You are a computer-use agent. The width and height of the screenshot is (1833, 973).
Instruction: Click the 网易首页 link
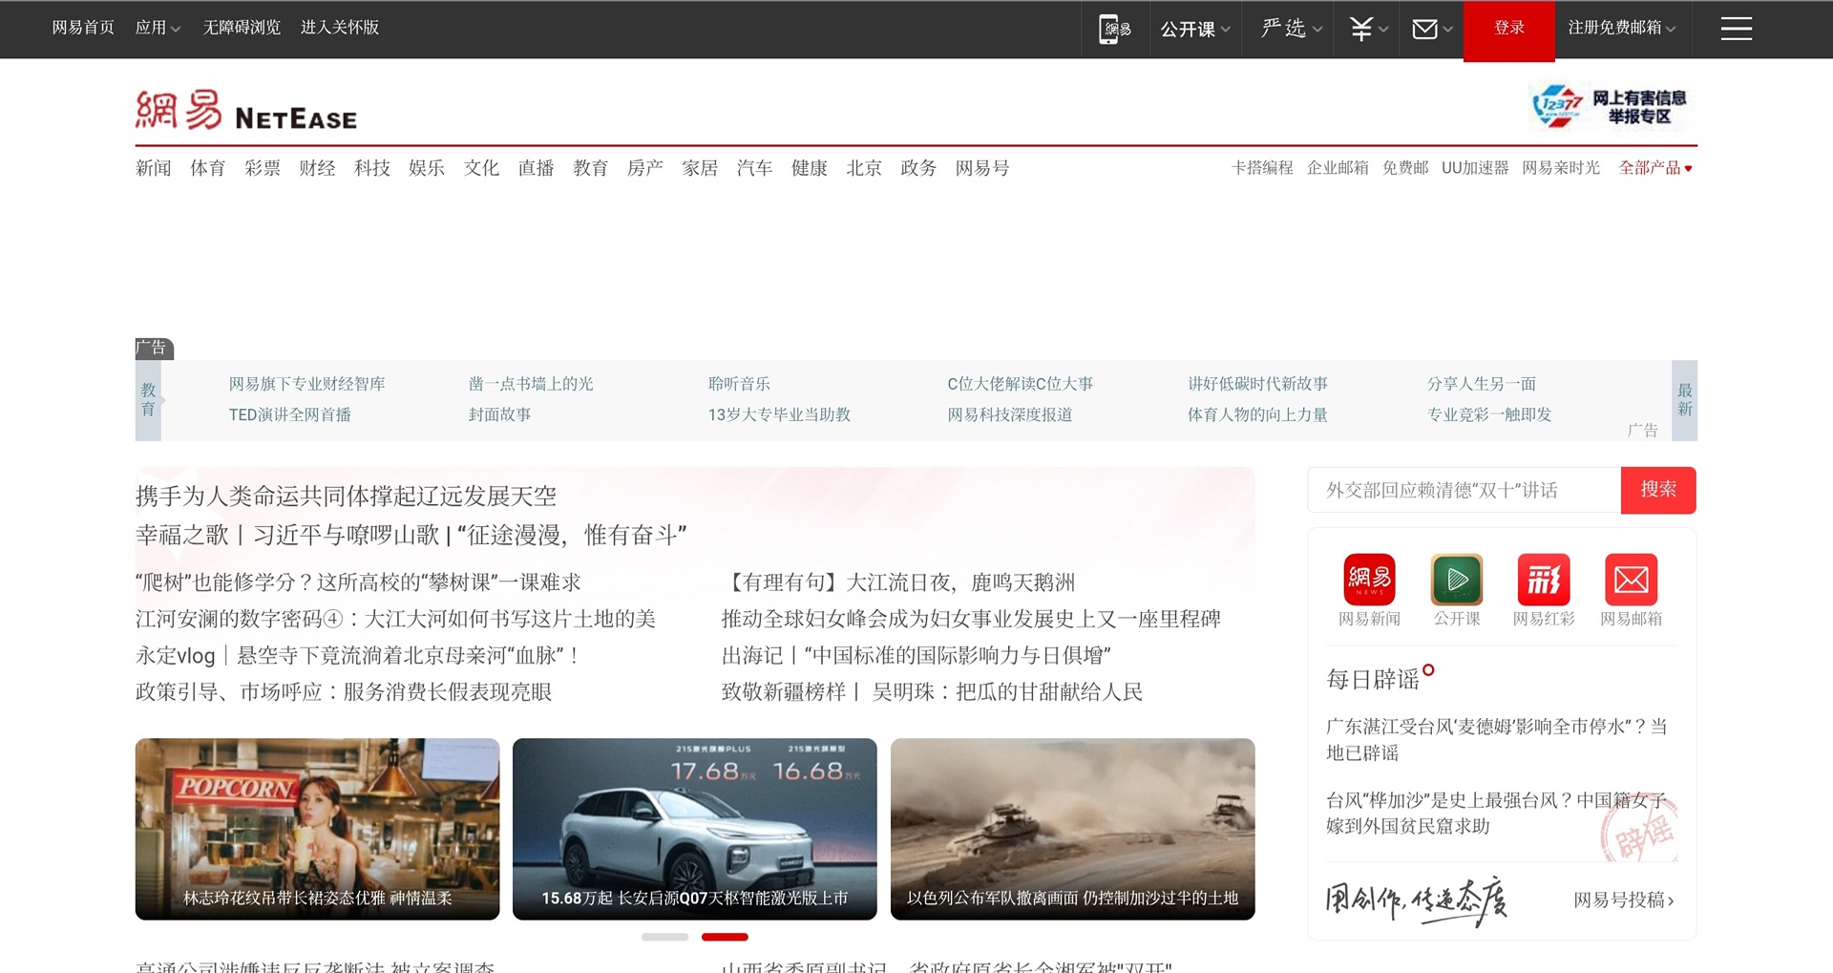point(83,28)
